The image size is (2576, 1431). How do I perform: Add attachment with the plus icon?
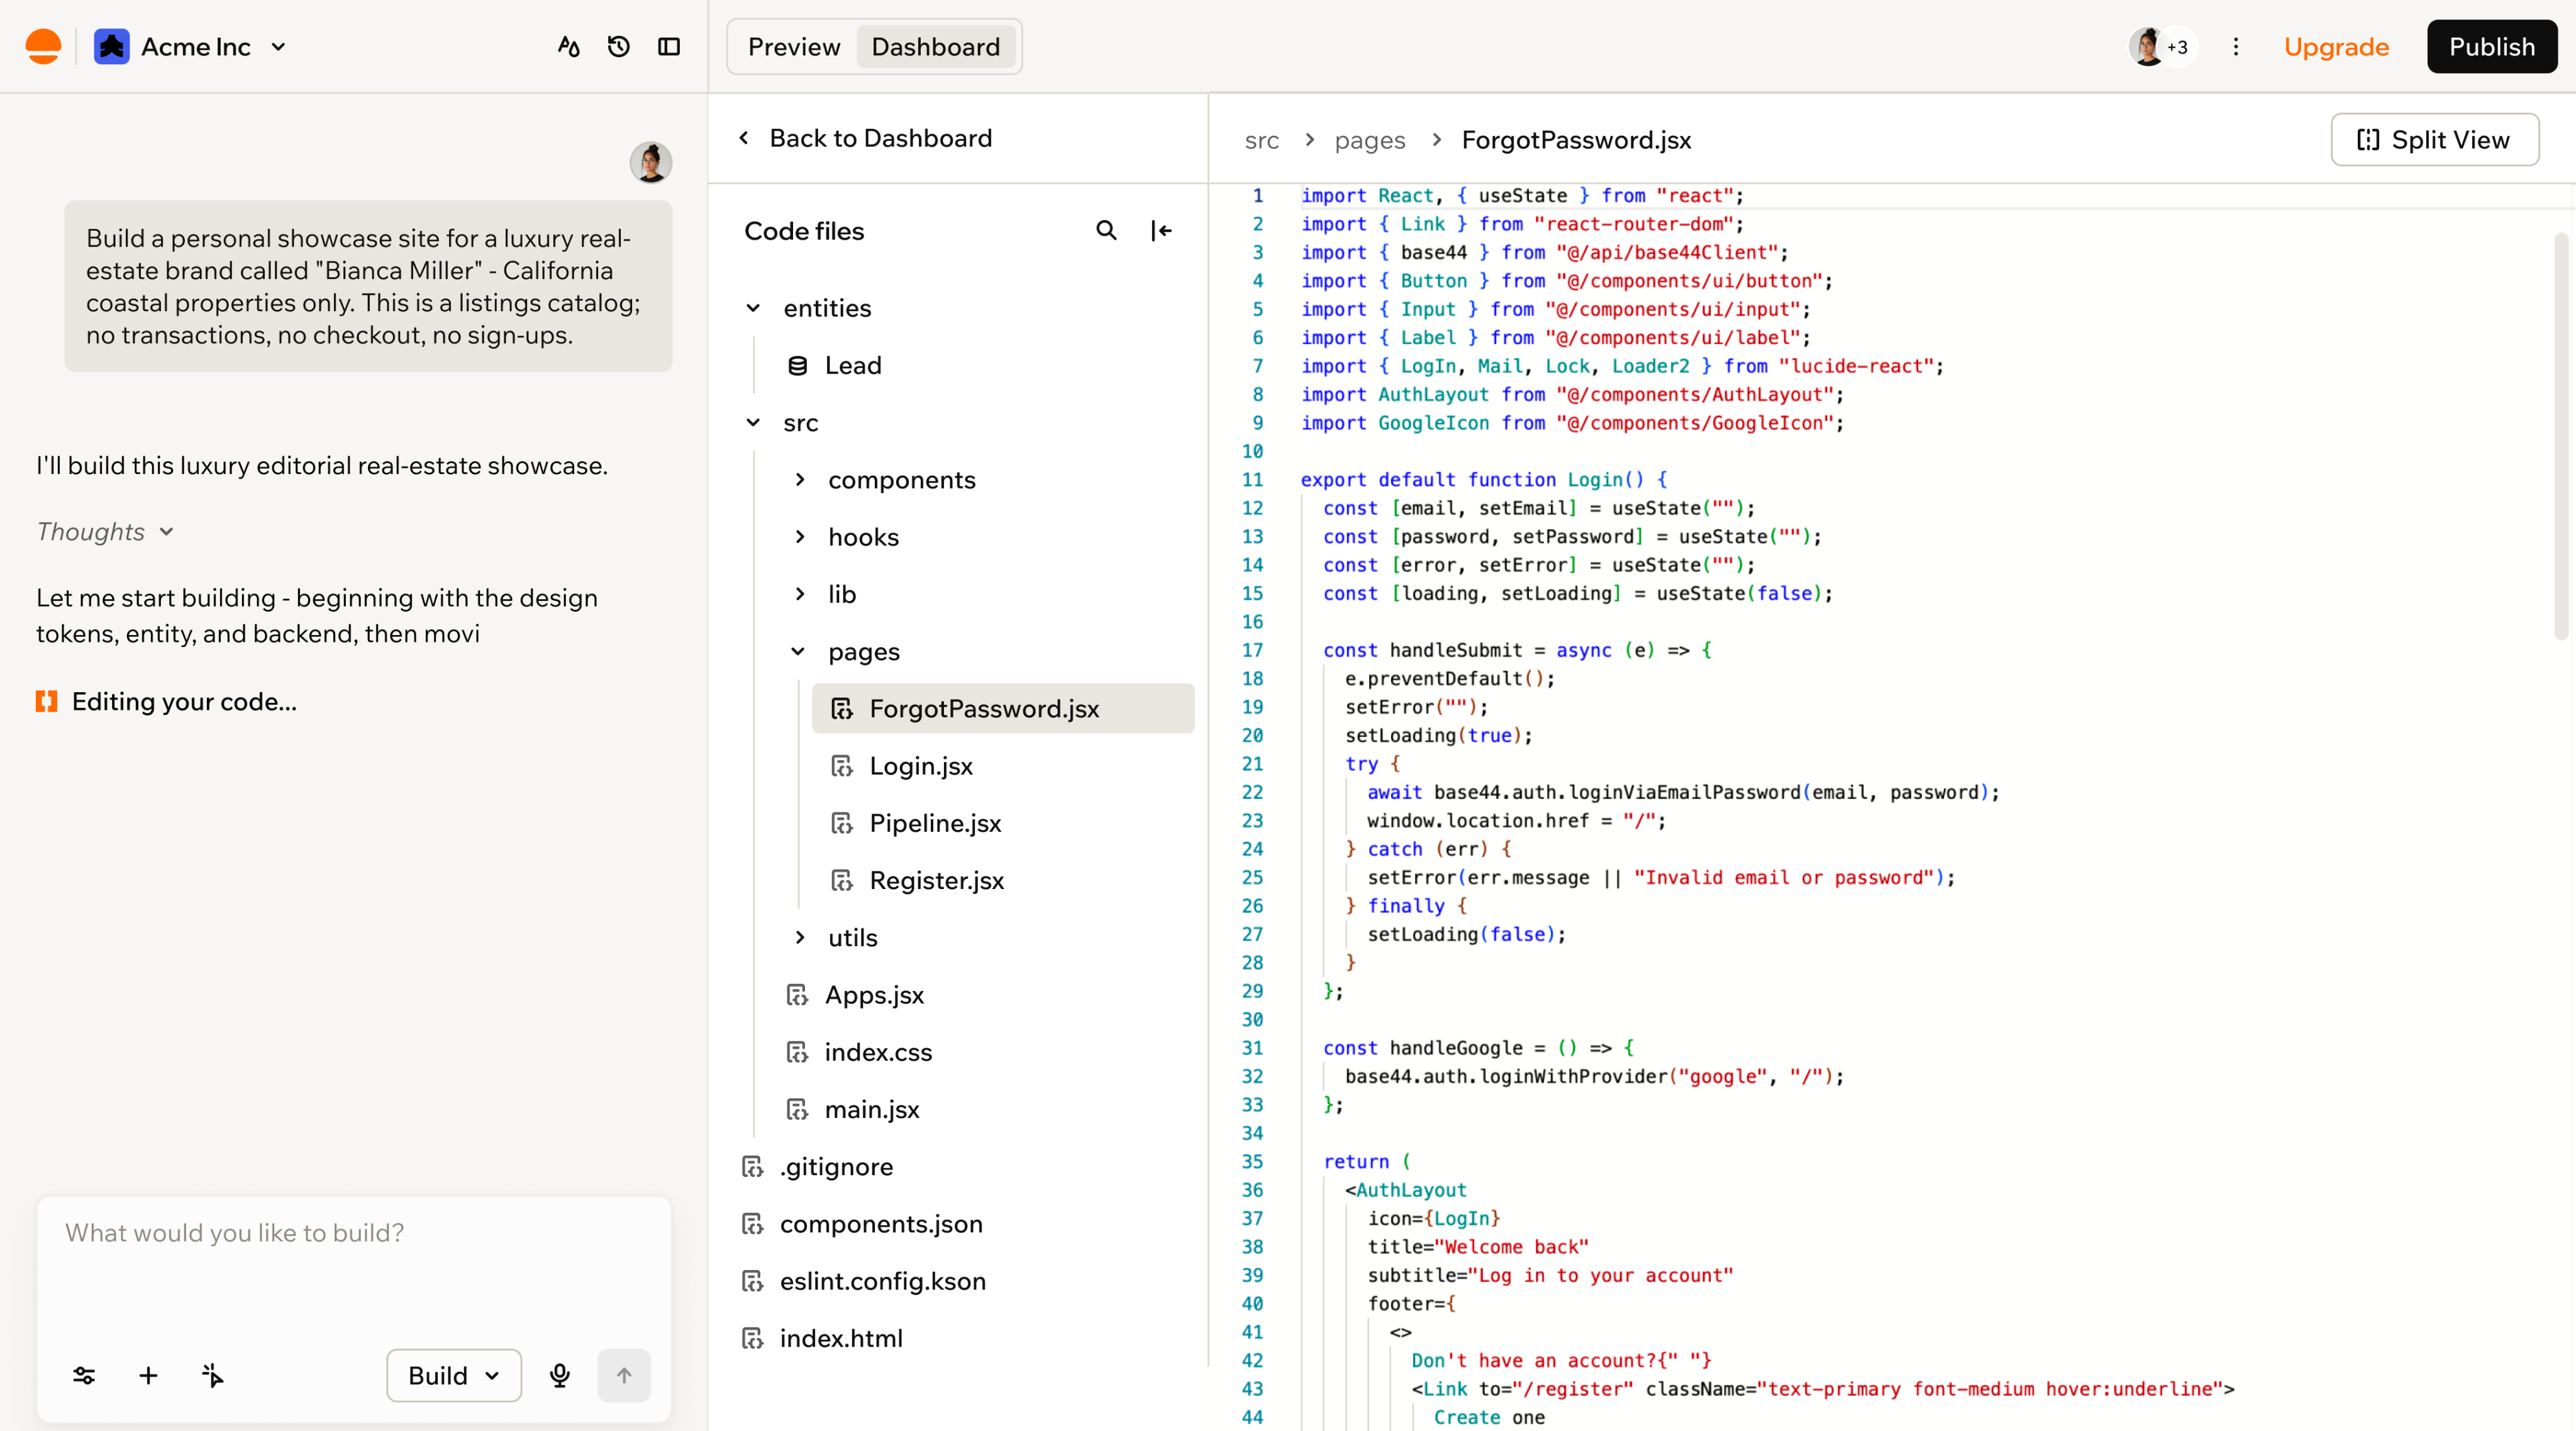coord(148,1376)
